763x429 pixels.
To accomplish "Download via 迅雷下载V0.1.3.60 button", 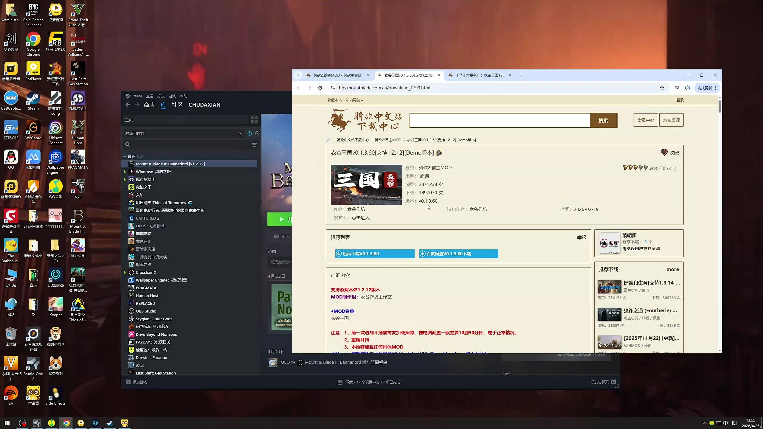I will click(x=374, y=254).
